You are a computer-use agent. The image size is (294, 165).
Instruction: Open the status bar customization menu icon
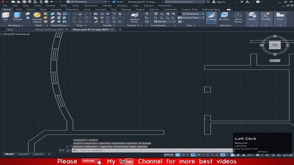291,155
